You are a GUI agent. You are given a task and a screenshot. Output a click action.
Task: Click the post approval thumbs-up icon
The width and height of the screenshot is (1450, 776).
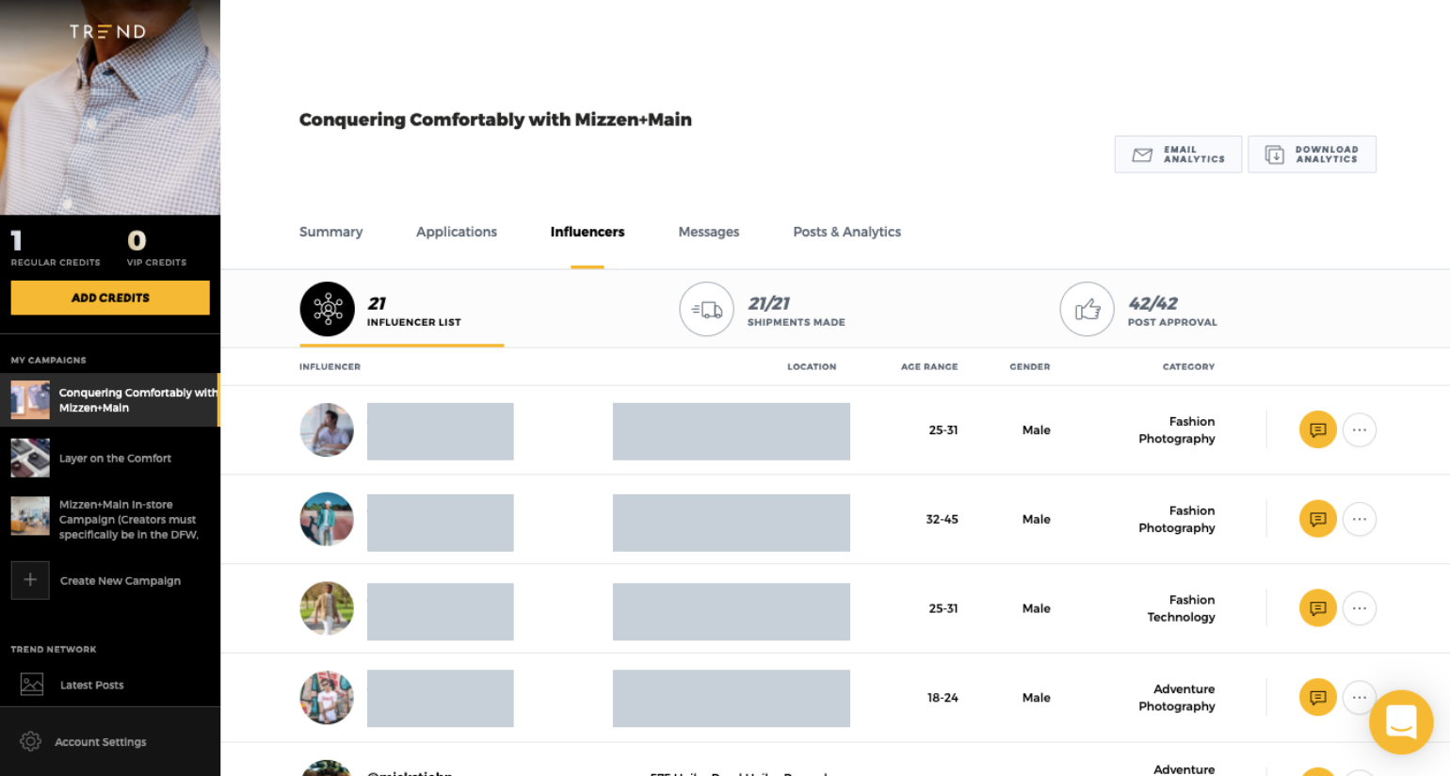coord(1087,309)
